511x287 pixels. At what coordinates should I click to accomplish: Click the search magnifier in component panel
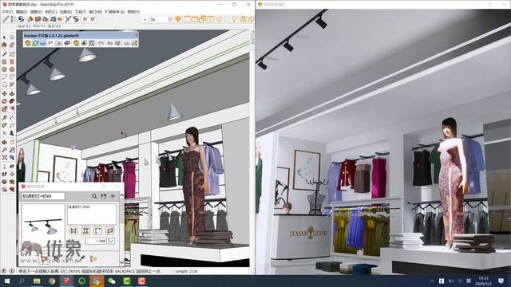point(94,196)
